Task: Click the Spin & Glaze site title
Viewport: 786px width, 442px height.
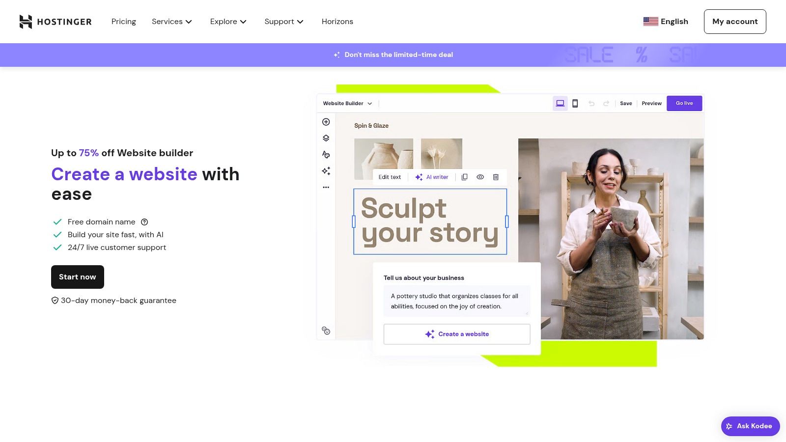Action: pos(371,126)
